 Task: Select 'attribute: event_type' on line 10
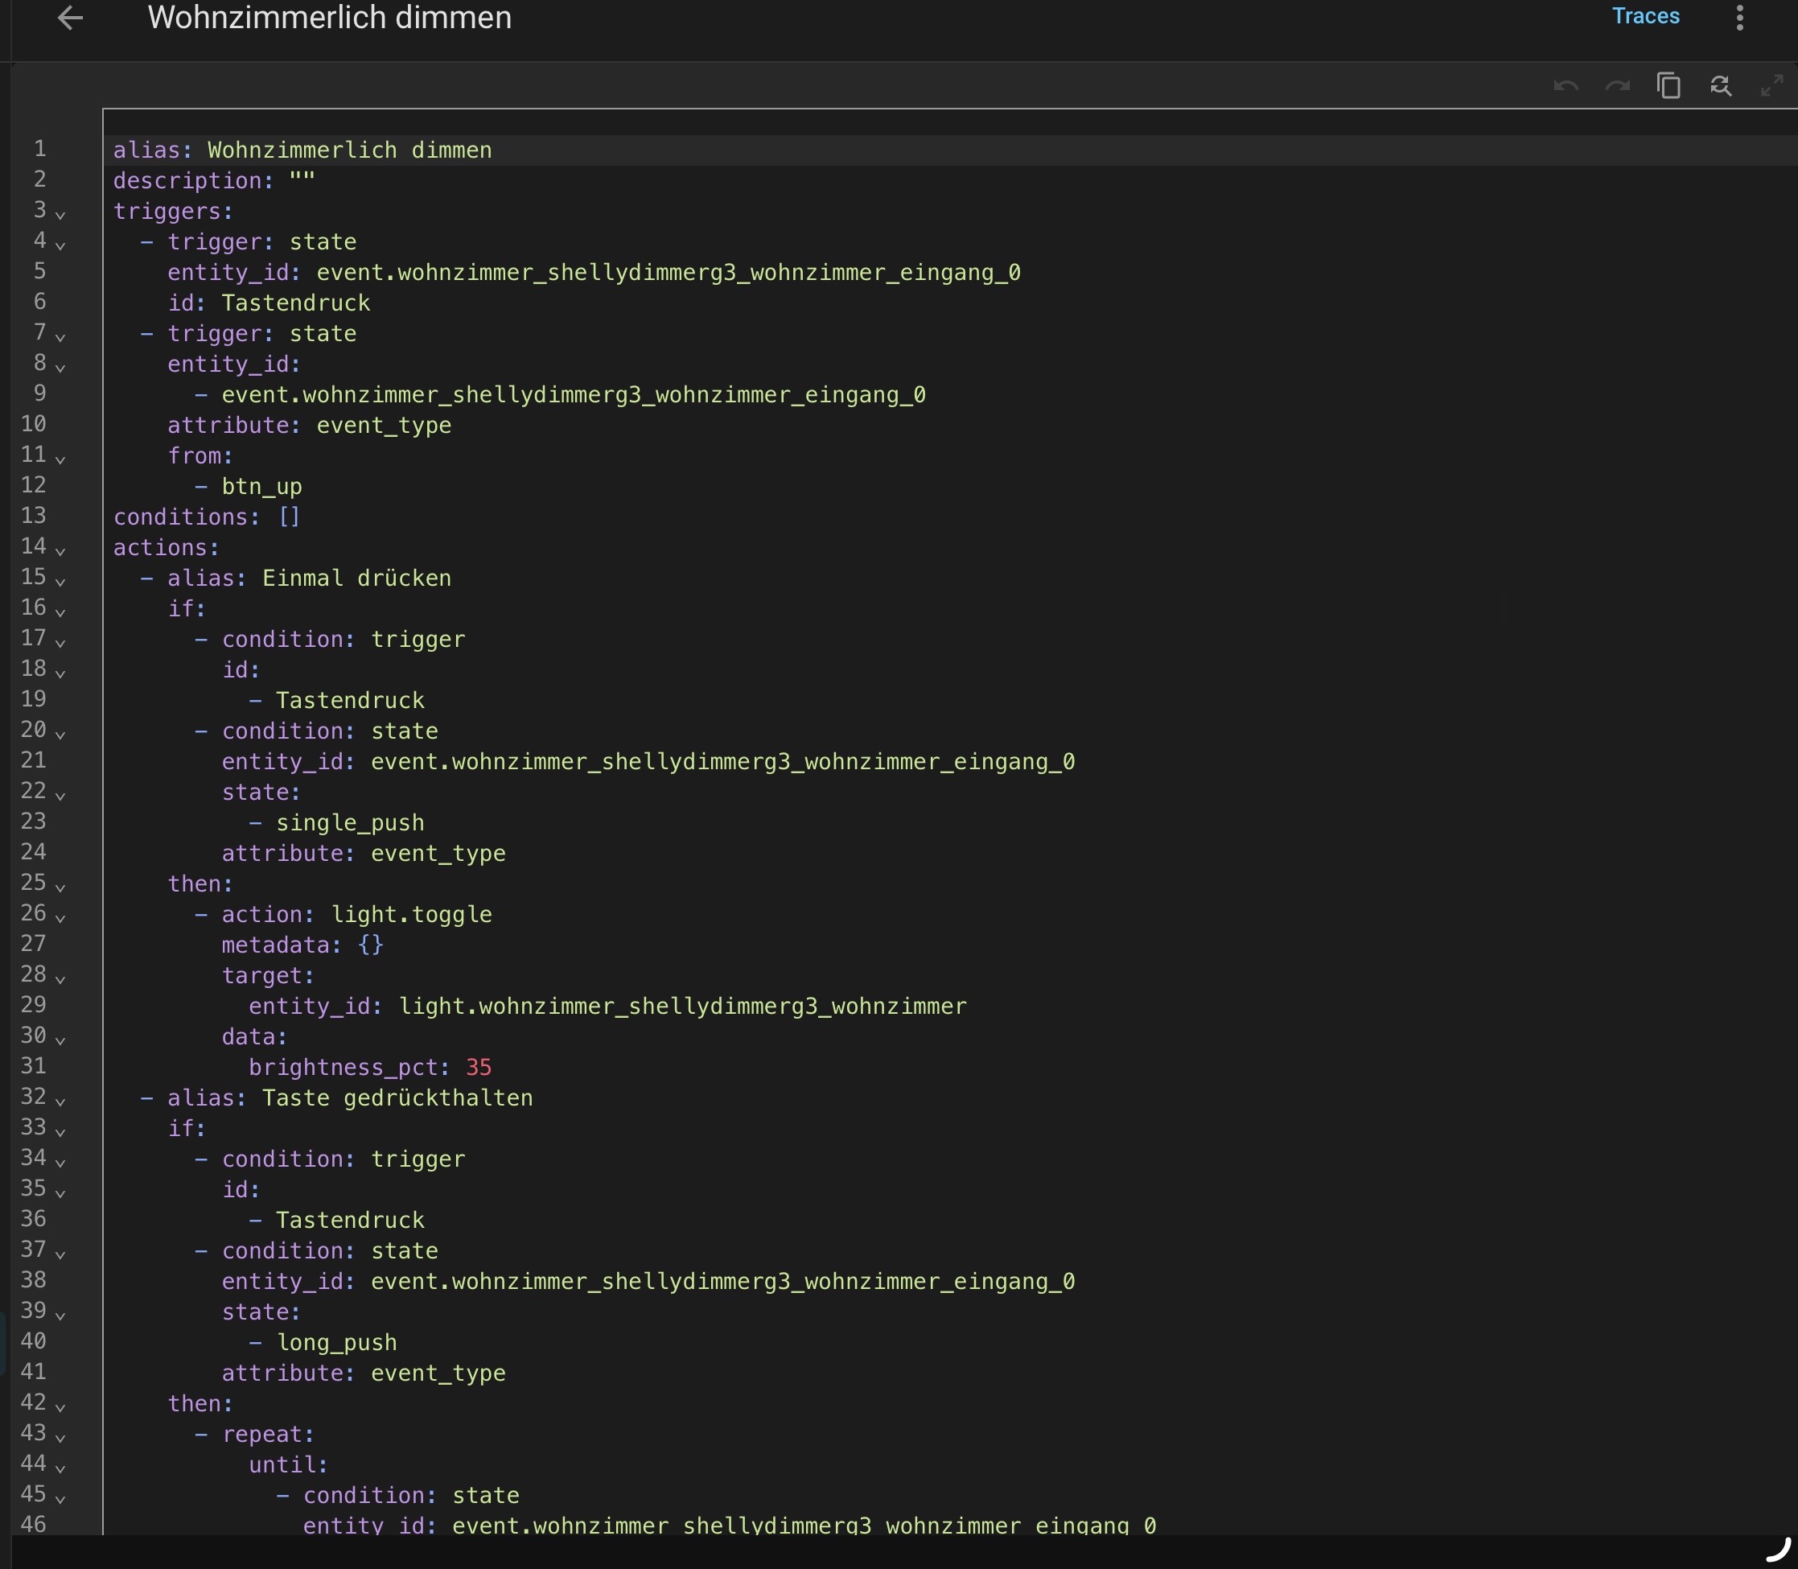(x=310, y=426)
